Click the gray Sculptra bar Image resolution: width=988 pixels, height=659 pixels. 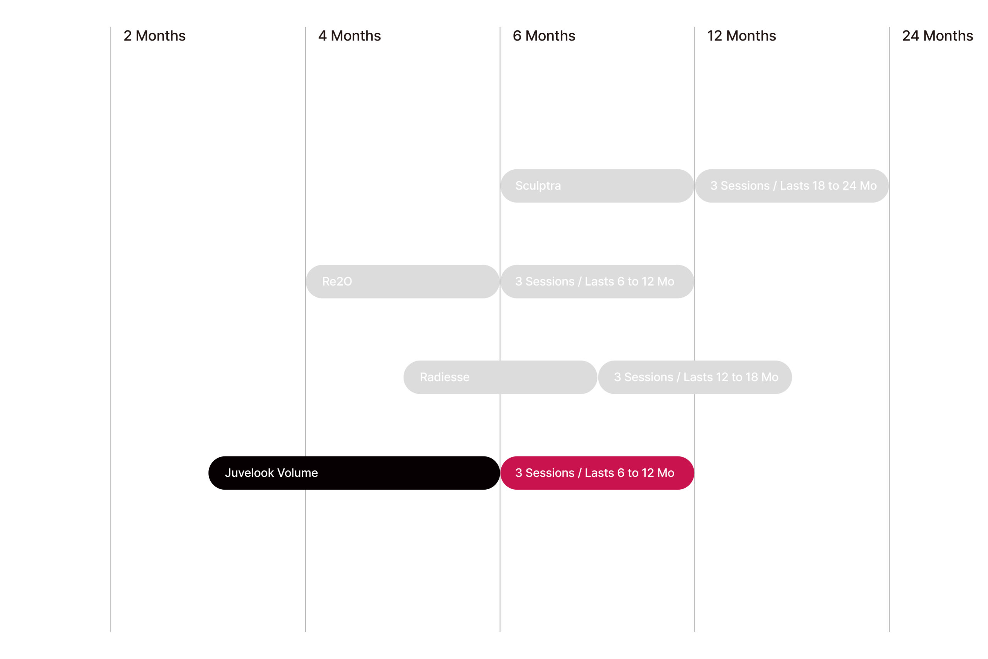597,186
